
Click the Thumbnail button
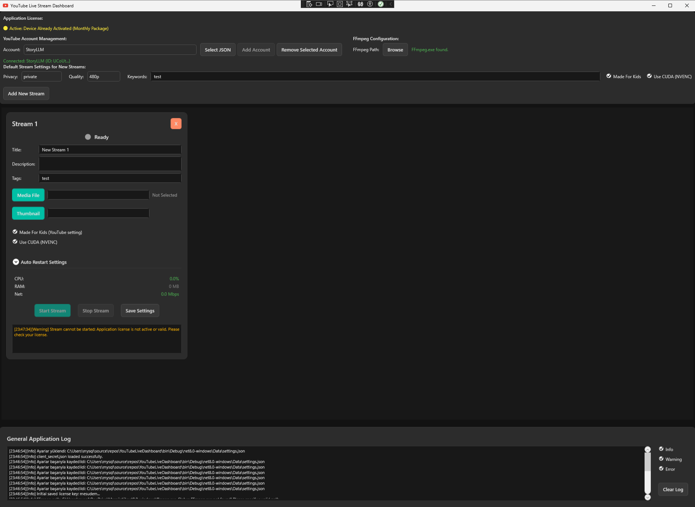click(28, 213)
